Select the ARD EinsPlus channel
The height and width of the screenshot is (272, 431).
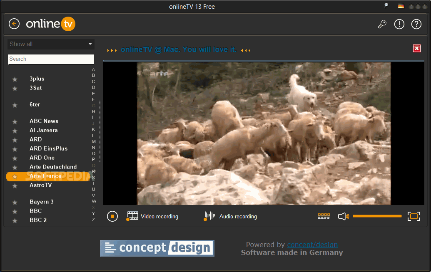(x=48, y=148)
